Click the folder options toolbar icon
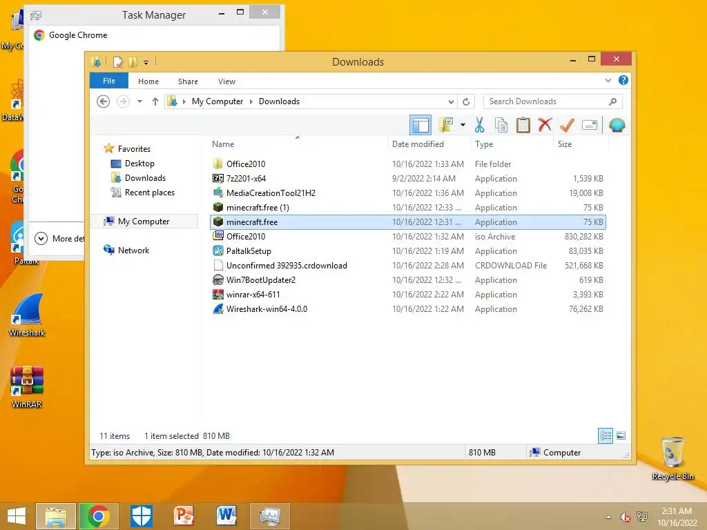 point(446,125)
